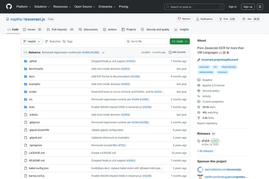
Task: Focus the Search or jump to field
Action: pyautogui.click(x=194, y=7)
